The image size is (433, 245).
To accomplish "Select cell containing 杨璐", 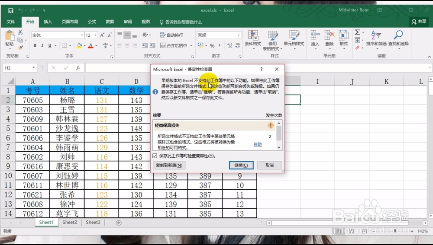I will coord(67,100).
